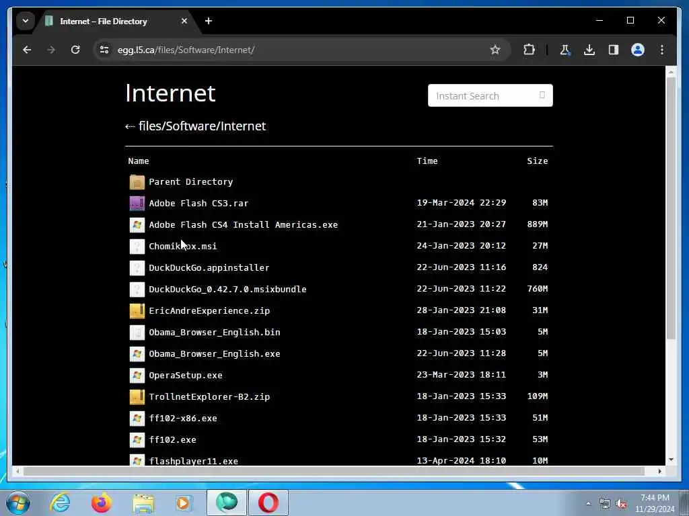The image size is (689, 516).
Task: Open Windows Explorer from taskbar
Action: click(x=143, y=504)
